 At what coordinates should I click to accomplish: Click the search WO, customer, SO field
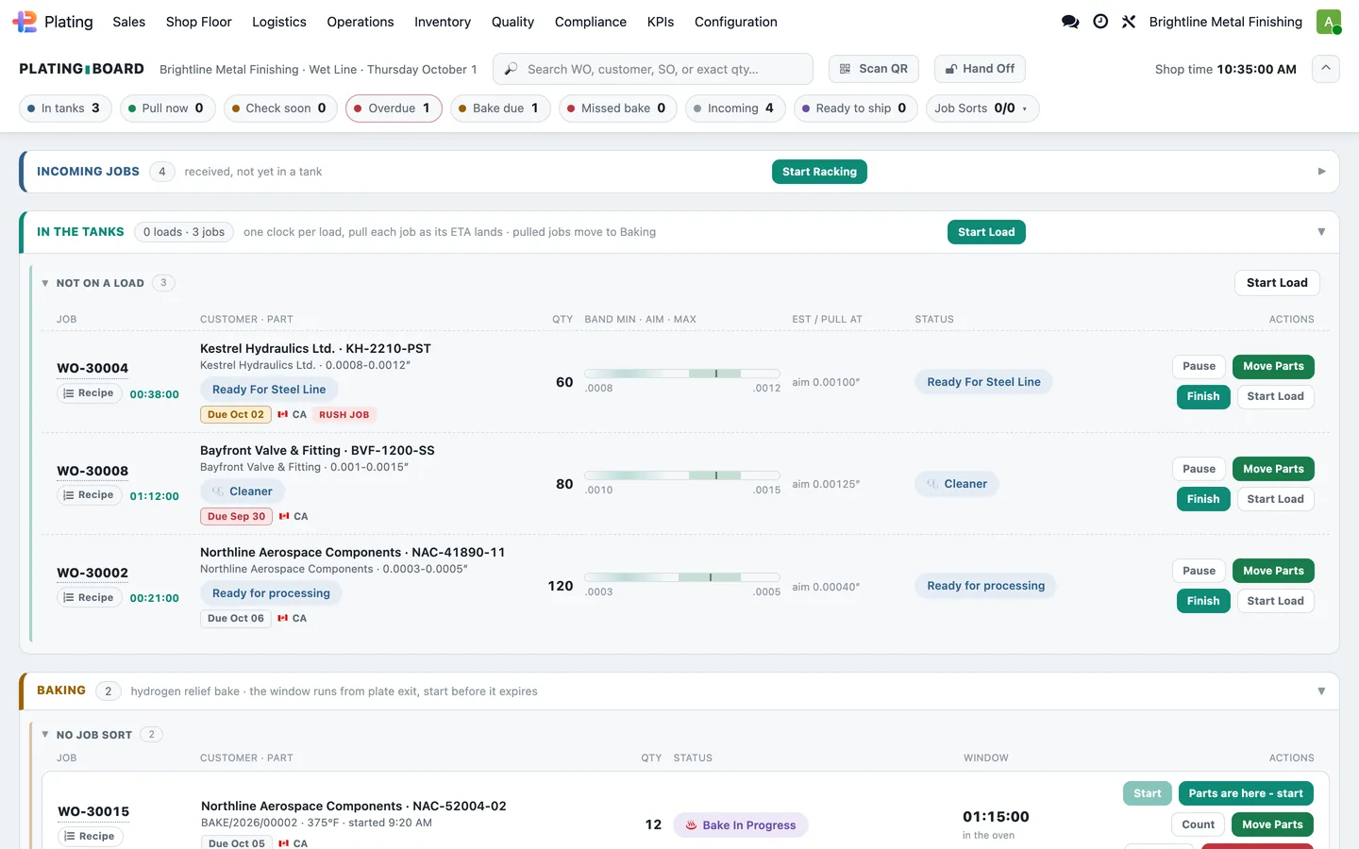[x=653, y=69]
